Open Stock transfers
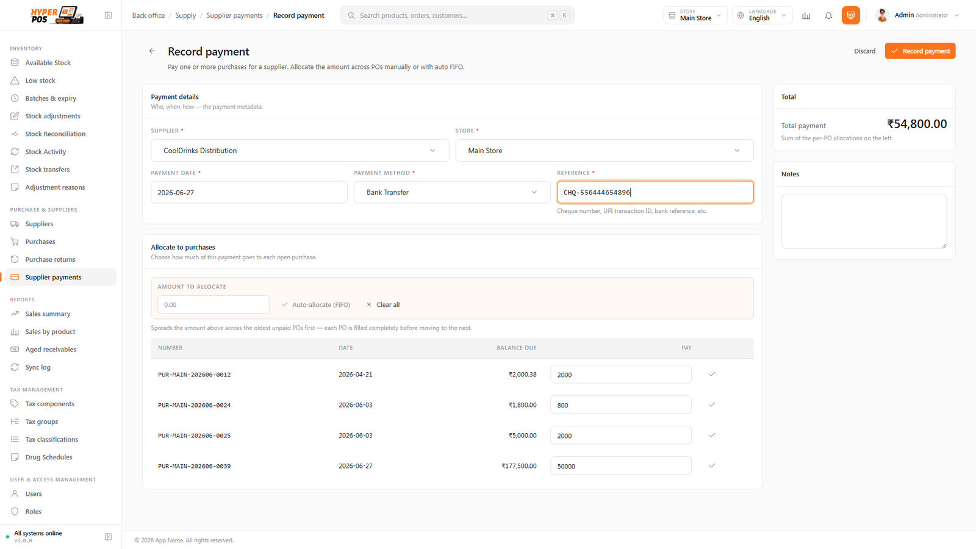The height and width of the screenshot is (549, 976). point(60,170)
